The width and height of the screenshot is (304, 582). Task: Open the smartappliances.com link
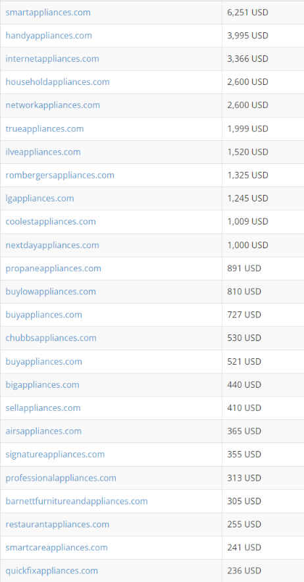pyautogui.click(x=48, y=13)
